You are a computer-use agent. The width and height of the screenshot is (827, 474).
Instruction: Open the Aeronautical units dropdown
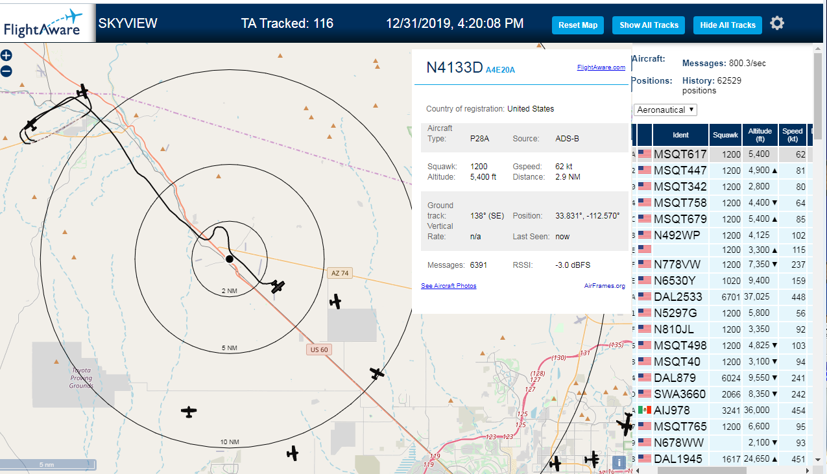[x=665, y=110]
